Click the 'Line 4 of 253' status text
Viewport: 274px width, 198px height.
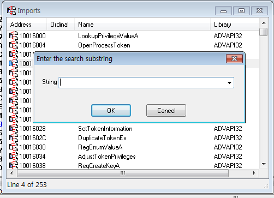[x=27, y=185]
